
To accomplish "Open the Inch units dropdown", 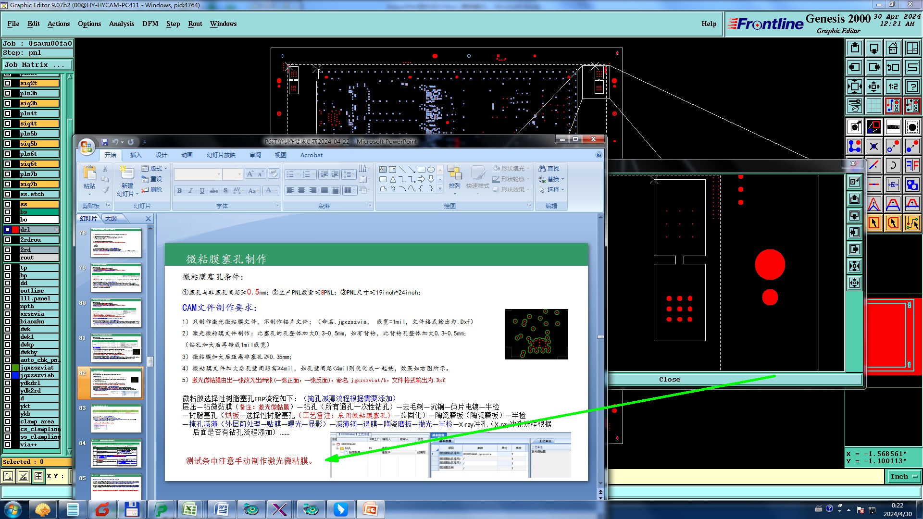I will 904,476.
